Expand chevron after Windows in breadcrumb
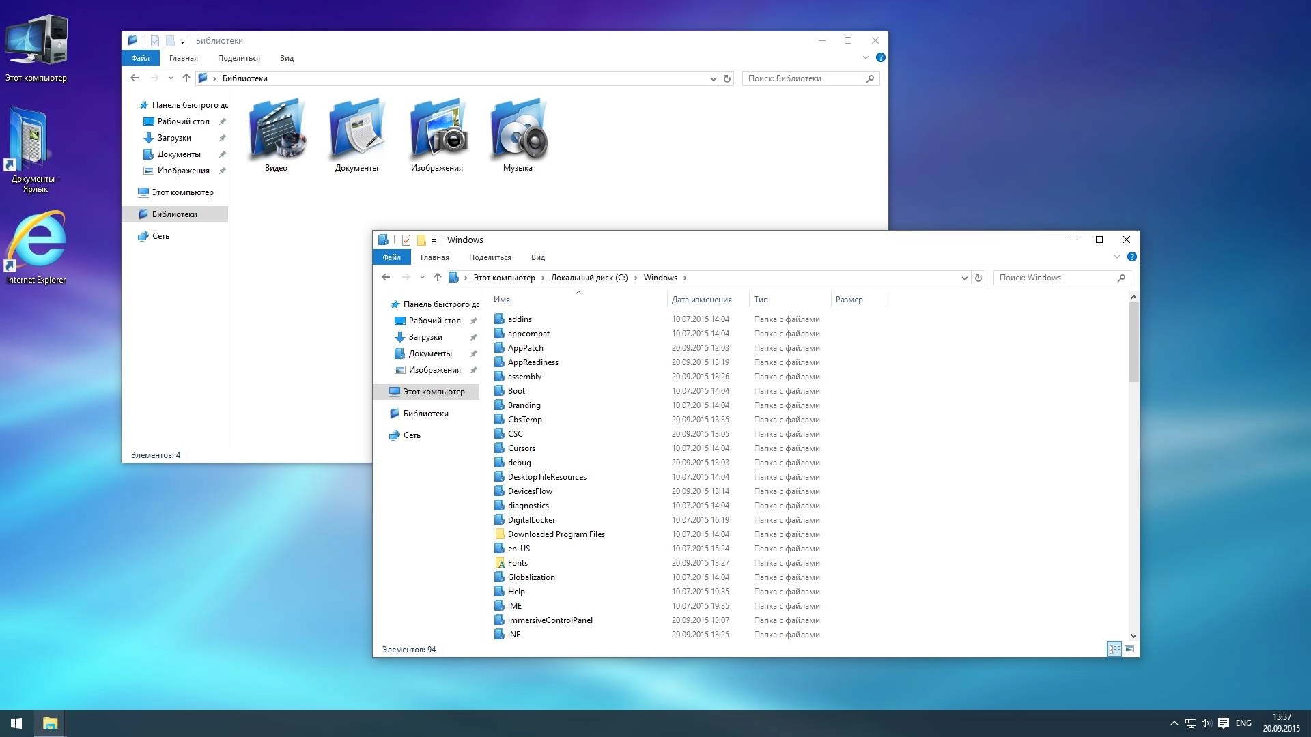Image resolution: width=1311 pixels, height=737 pixels. point(685,278)
